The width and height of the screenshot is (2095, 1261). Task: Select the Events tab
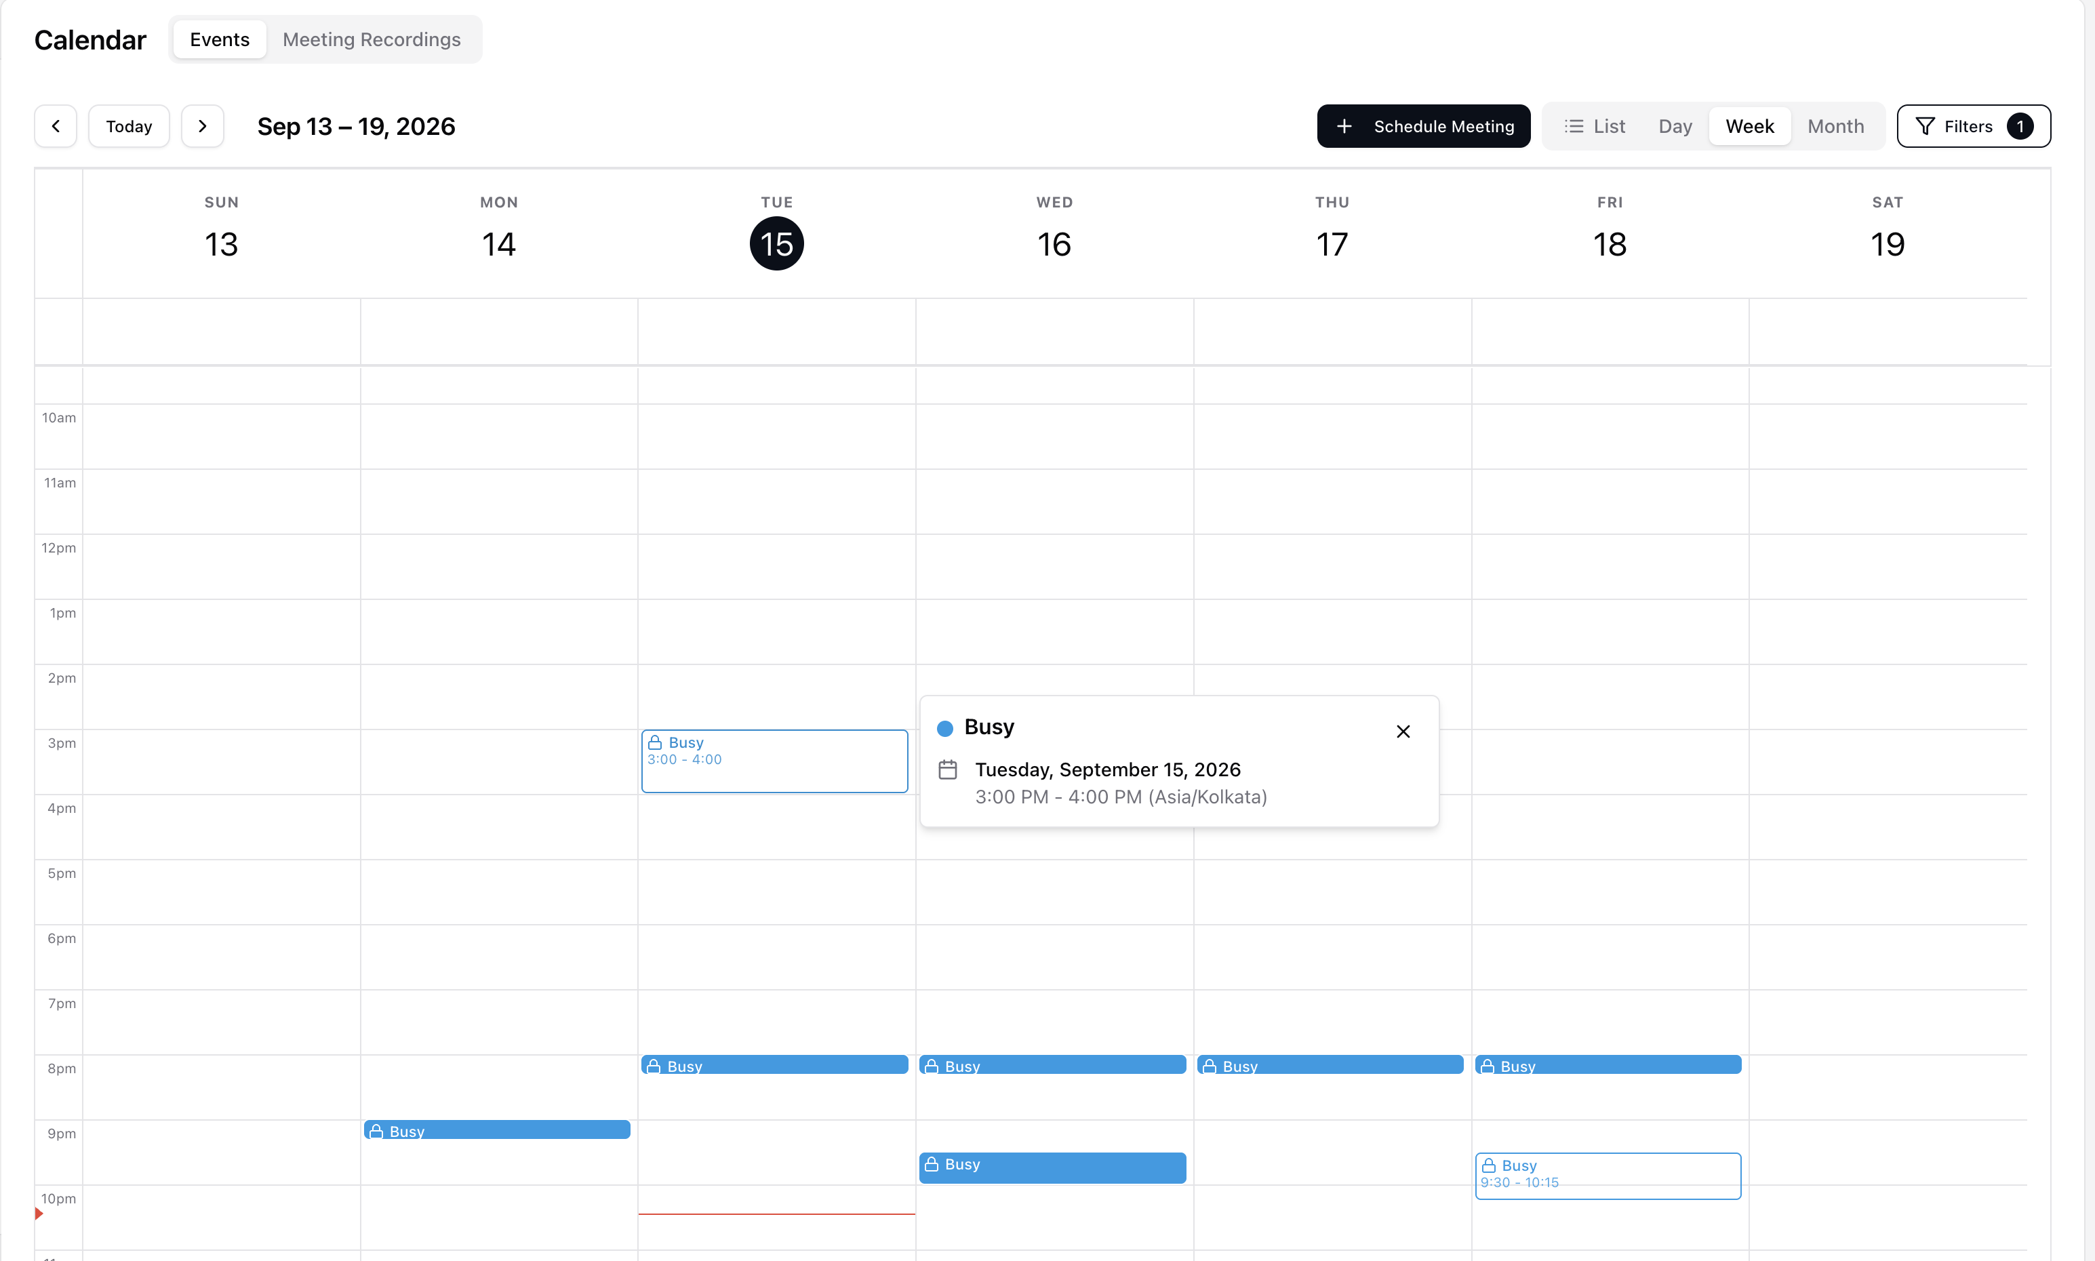click(219, 39)
